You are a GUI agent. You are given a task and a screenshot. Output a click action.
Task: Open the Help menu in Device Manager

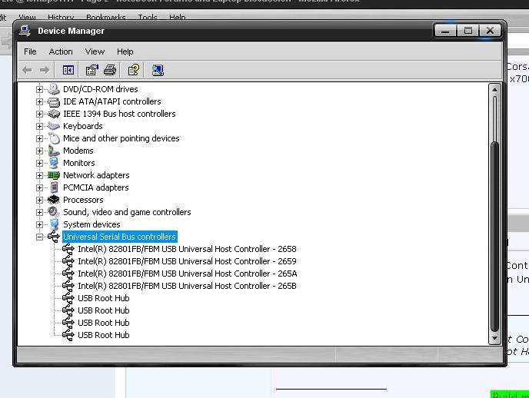[125, 51]
